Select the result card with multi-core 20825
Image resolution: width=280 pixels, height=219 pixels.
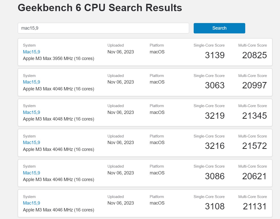(145, 52)
